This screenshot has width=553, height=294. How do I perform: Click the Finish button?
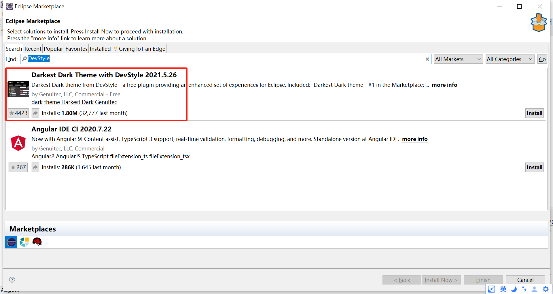[483, 280]
